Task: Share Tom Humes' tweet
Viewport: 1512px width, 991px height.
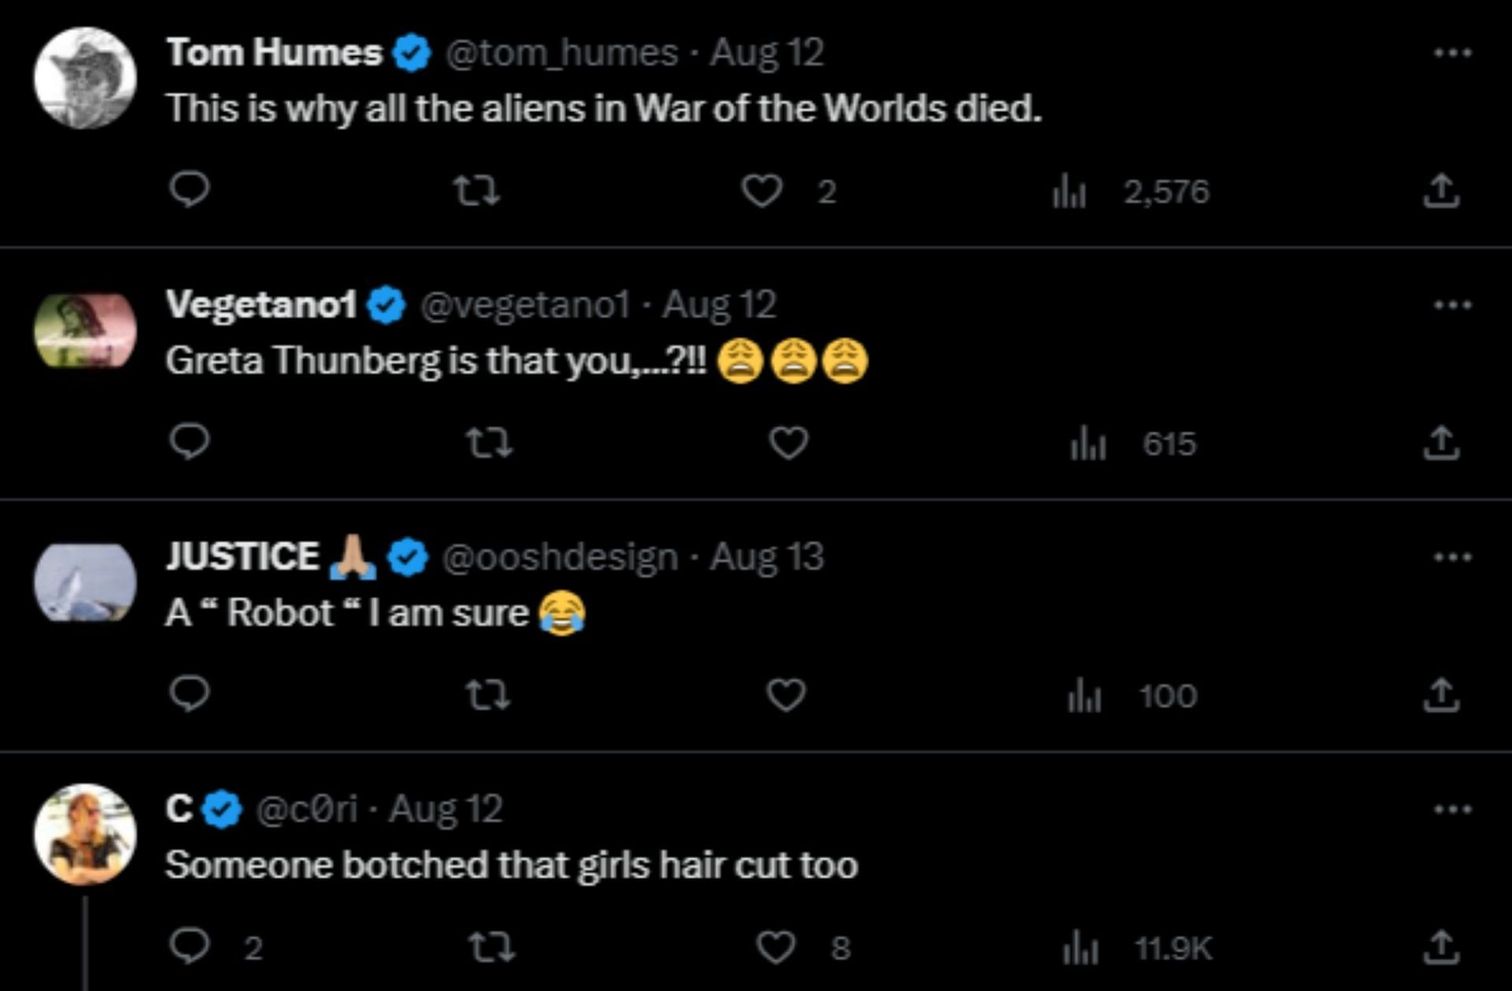Action: pos(1440,191)
